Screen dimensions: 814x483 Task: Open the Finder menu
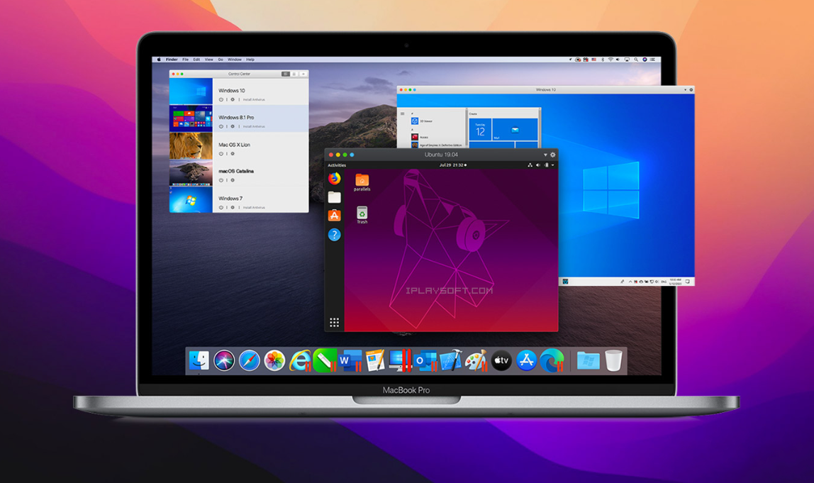pos(172,60)
